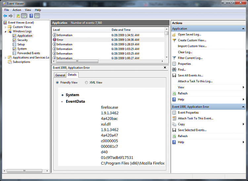Screen dimensions: 248x181
Task: Click Import Custom View... action
Action: [192, 46]
